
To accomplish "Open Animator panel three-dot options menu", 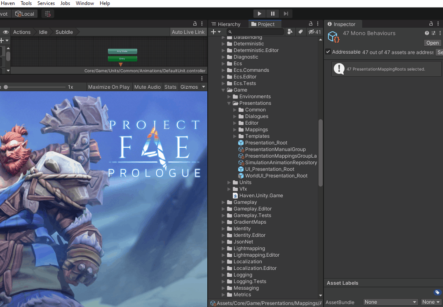I will click(202, 24).
